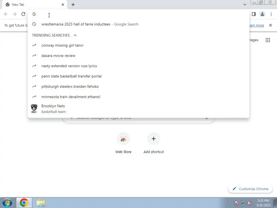Switch to the New Tab tab

(34, 5)
